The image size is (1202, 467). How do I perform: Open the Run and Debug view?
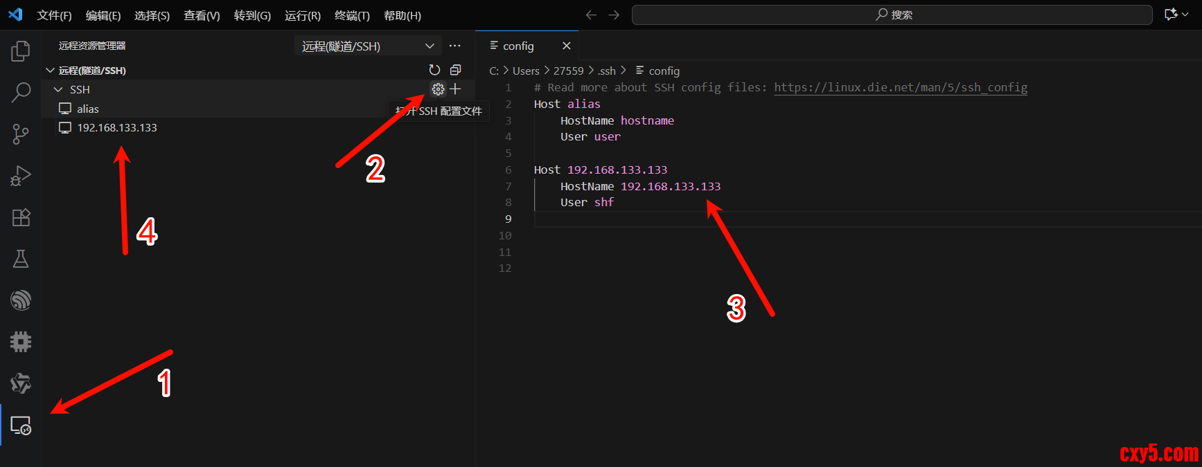(x=21, y=176)
